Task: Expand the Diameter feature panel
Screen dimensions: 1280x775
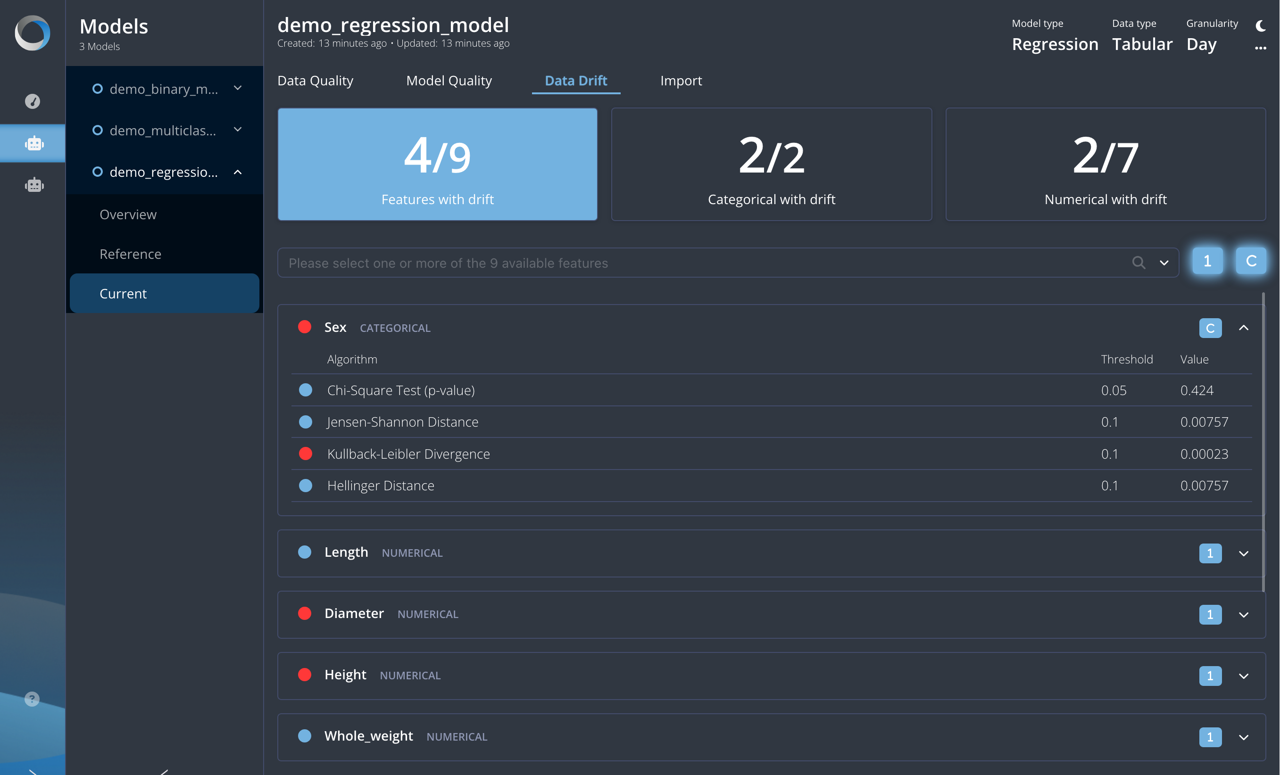Action: coord(1244,615)
